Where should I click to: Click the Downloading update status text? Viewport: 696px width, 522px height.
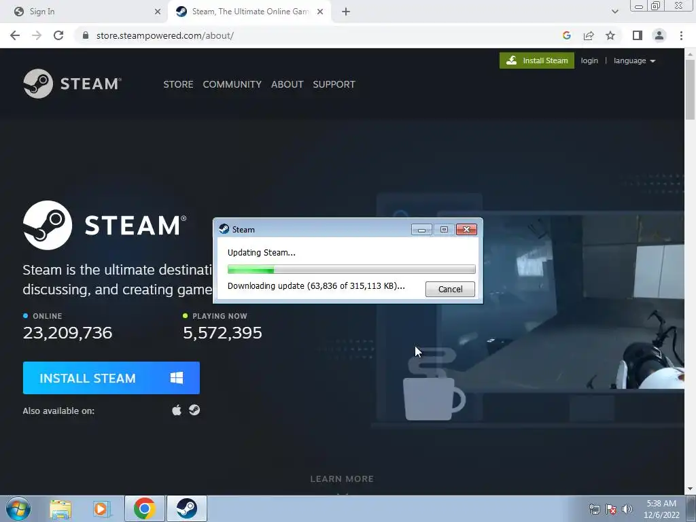coord(316,286)
